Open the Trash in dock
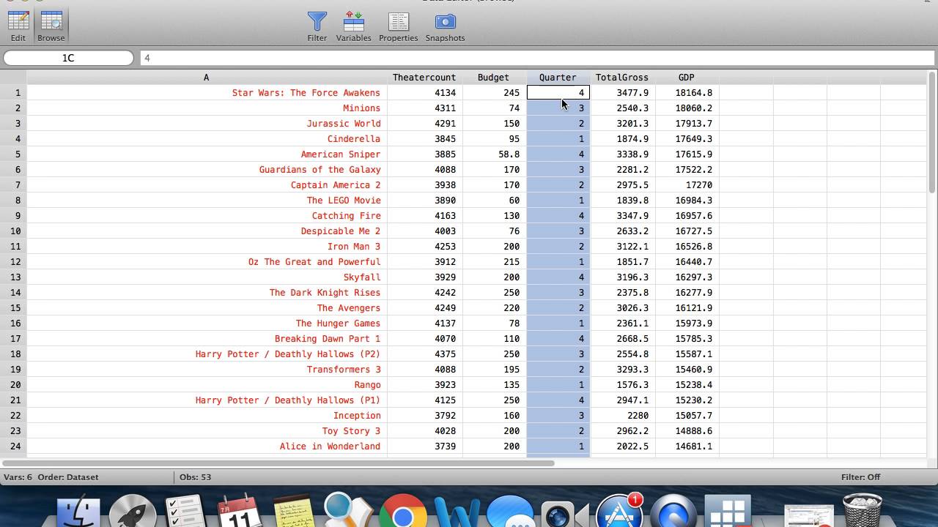The image size is (938, 527). point(863,511)
